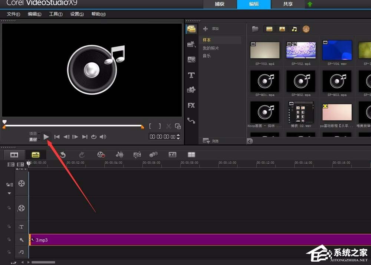The width and height of the screenshot is (371, 265).
Task: Open the Track Motion icon
Action: 154,155
